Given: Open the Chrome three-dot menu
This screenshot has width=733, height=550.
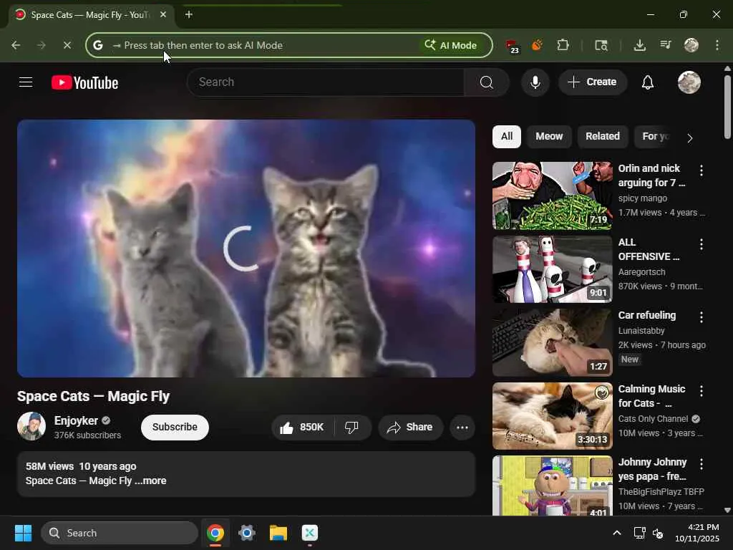Looking at the screenshot, I should pos(717,45).
